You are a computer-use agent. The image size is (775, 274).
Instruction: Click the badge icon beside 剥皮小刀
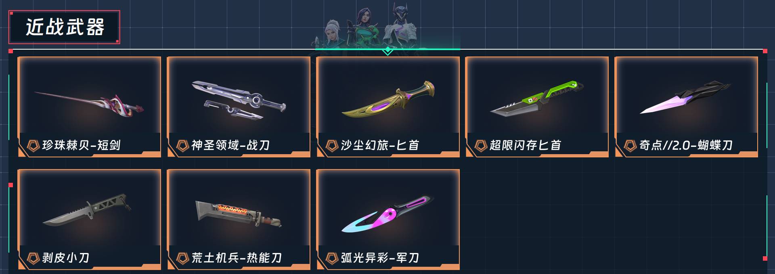[x=33, y=258]
